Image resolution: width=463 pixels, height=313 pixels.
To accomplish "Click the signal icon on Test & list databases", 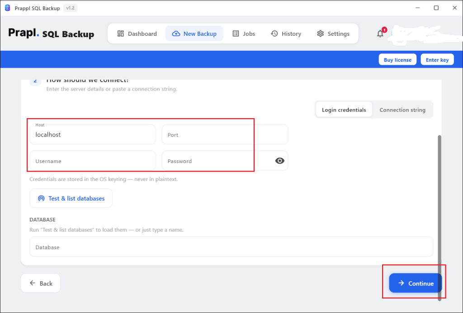I will point(41,198).
